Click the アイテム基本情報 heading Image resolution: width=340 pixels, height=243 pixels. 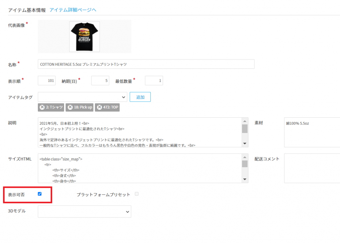point(27,10)
